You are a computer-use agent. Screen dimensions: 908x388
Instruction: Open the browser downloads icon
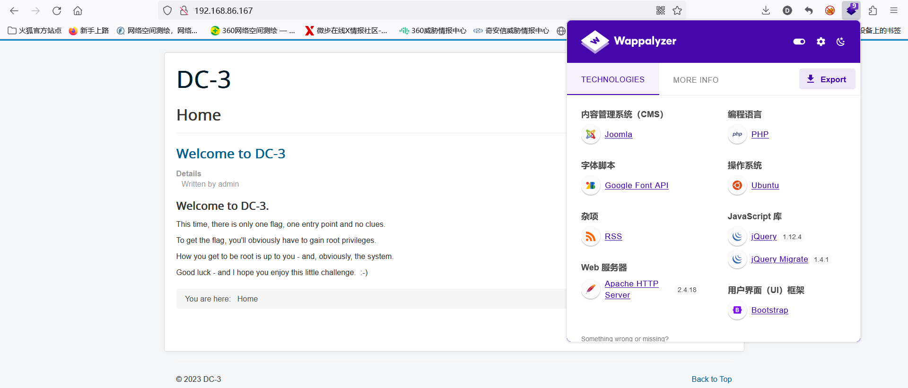coord(766,10)
